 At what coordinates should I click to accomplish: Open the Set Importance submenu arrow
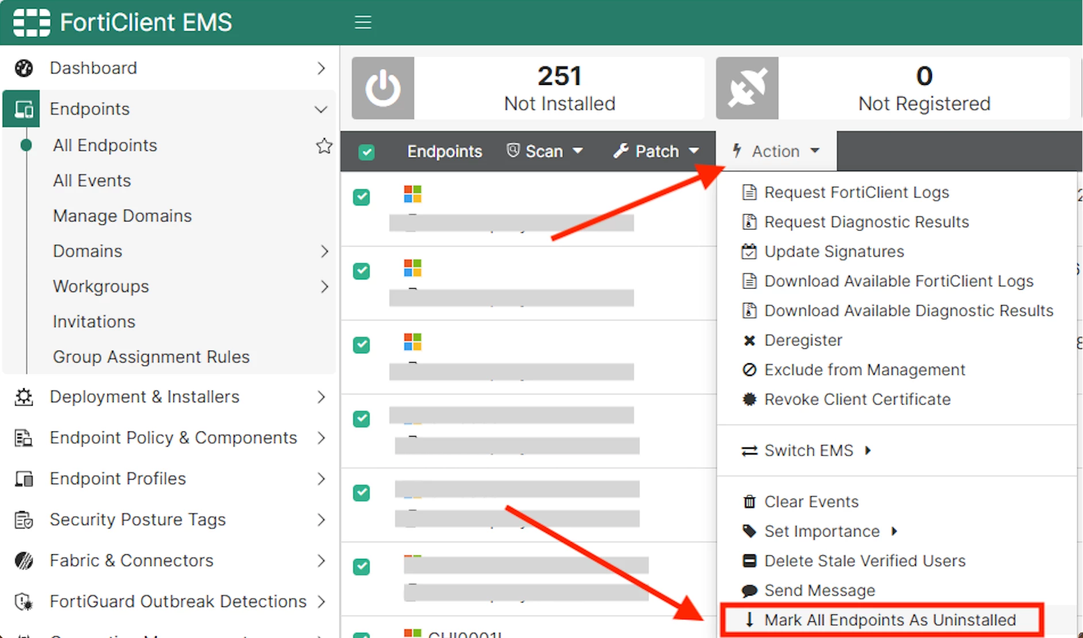[894, 531]
